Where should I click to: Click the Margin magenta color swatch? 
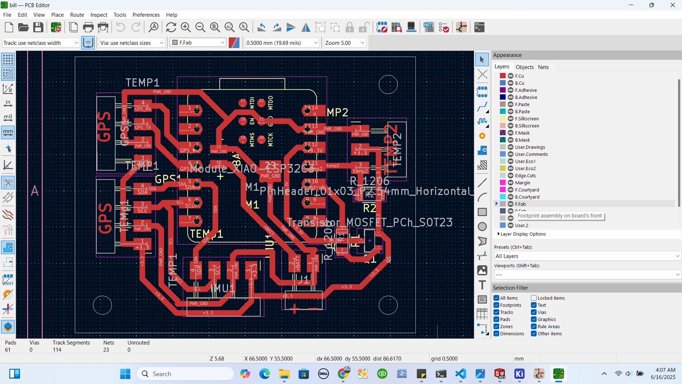pos(503,183)
